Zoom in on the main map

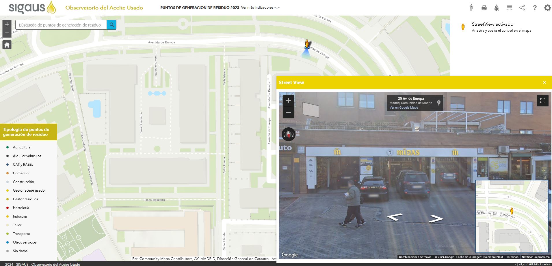(7, 24)
